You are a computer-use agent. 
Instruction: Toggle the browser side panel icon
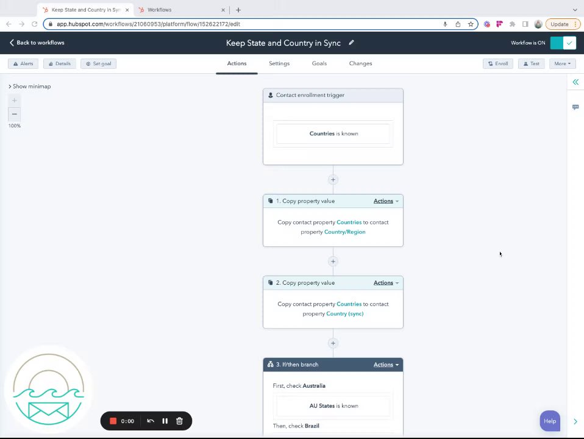coord(525,24)
